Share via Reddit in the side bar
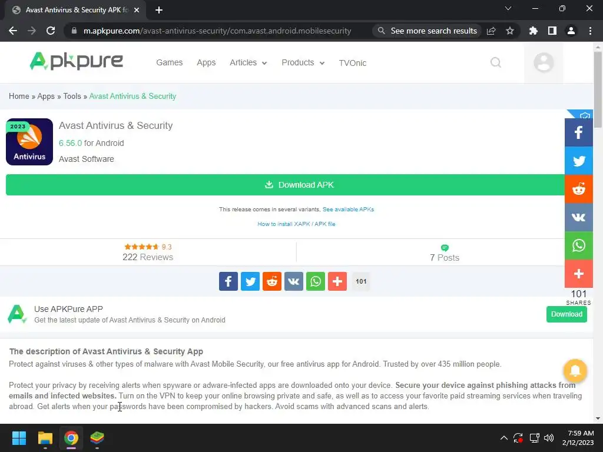Image resolution: width=603 pixels, height=452 pixels. pyautogui.click(x=578, y=189)
